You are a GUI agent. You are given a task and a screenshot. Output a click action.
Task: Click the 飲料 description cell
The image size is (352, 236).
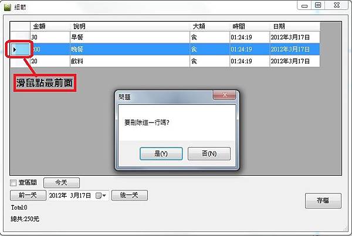pyautogui.click(x=130, y=61)
